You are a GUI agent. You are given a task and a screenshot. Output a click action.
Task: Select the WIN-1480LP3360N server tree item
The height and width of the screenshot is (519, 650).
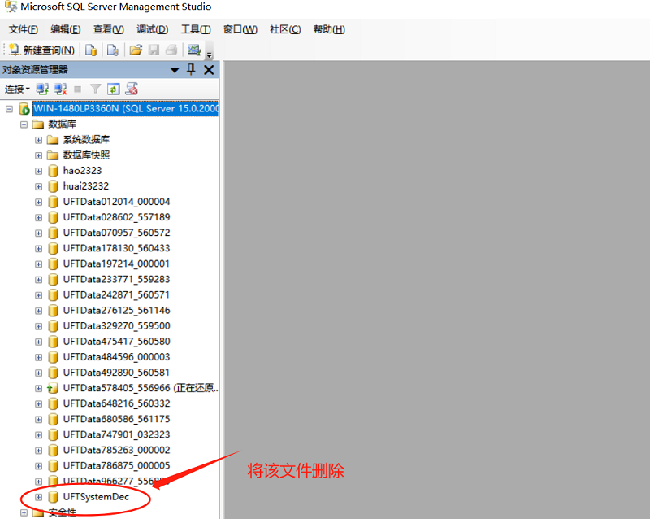(x=126, y=108)
